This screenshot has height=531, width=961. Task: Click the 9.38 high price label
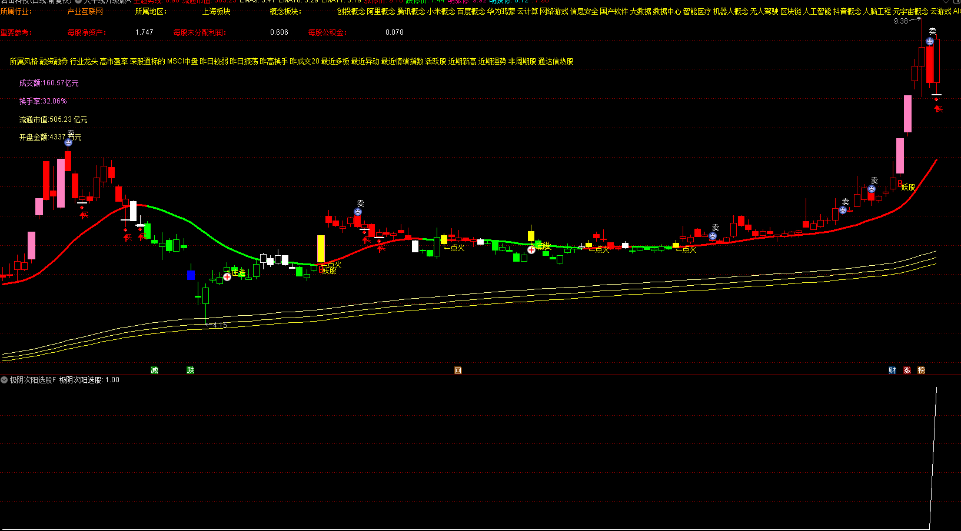pyautogui.click(x=900, y=21)
